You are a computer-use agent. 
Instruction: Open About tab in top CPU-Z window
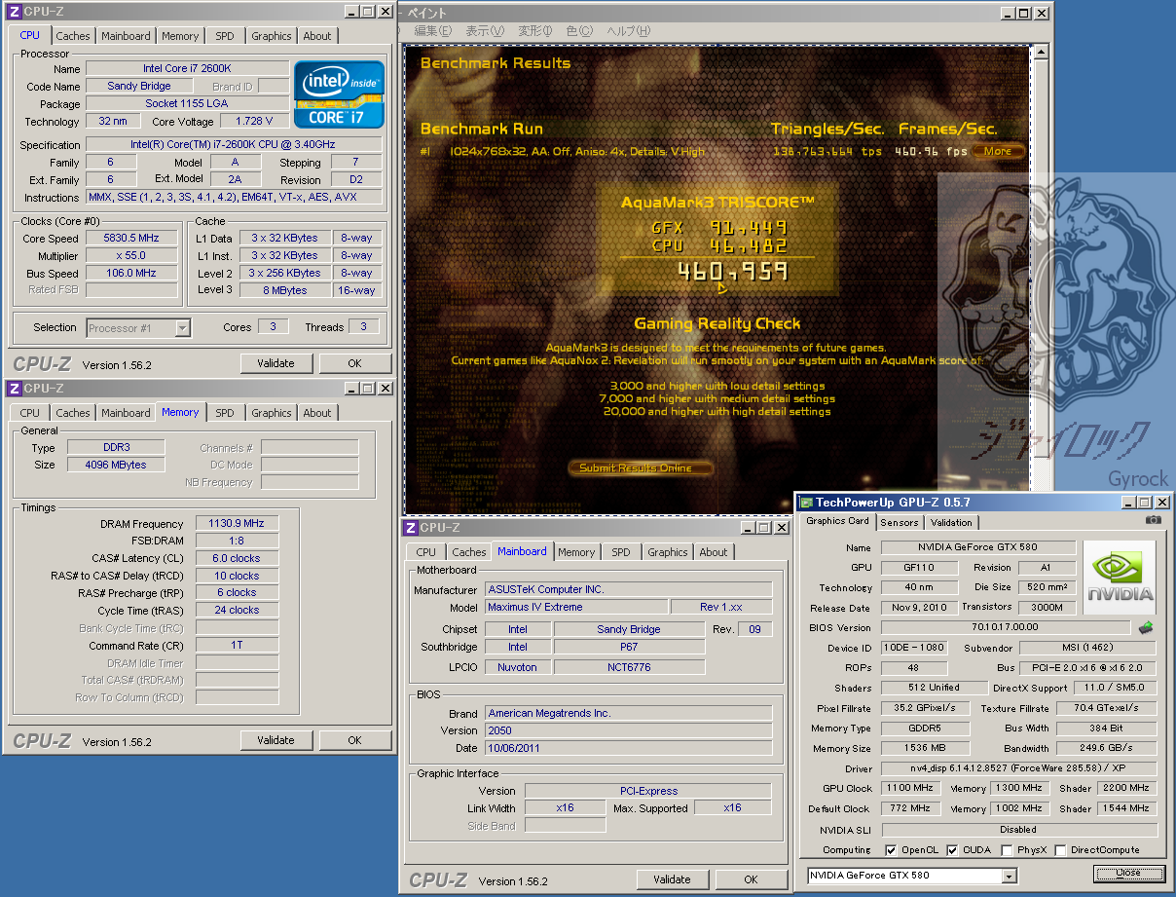click(x=317, y=36)
